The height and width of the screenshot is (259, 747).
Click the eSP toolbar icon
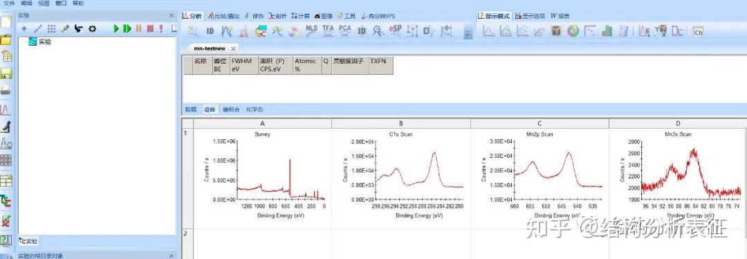(395, 31)
